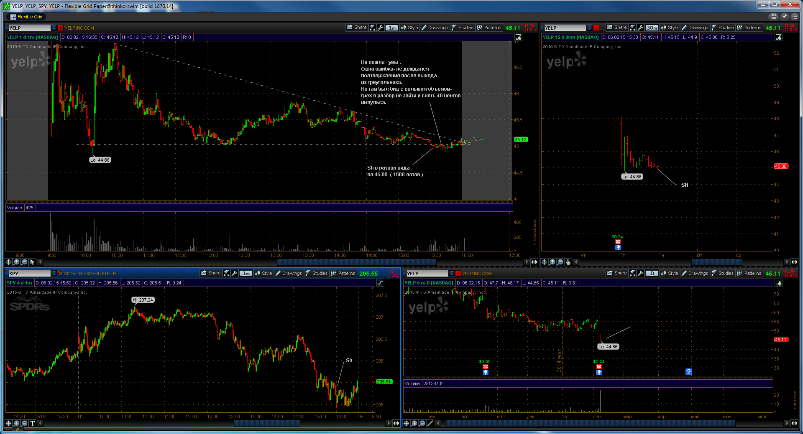Click the Lo: 44.86 bubble in top-left chart
This screenshot has width=803, height=434.
(100, 160)
